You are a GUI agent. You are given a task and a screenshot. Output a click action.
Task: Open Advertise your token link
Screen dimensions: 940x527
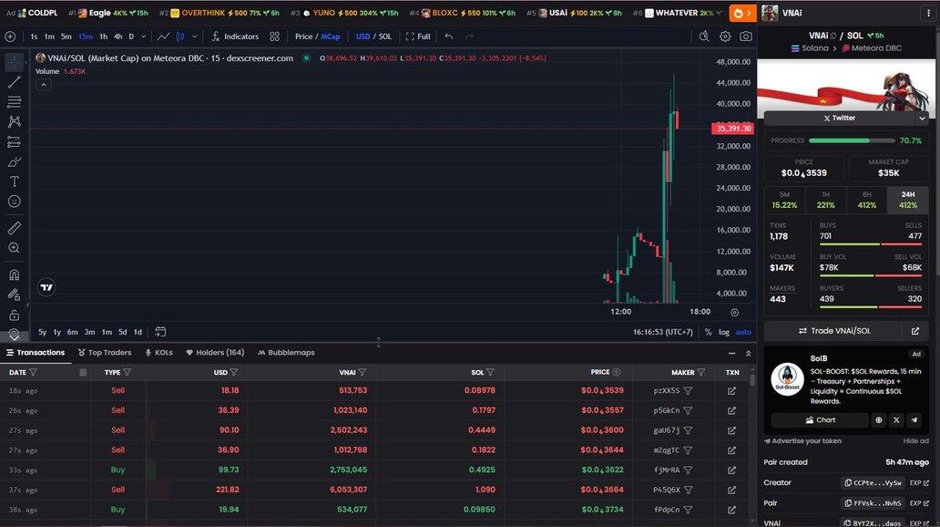coord(802,440)
